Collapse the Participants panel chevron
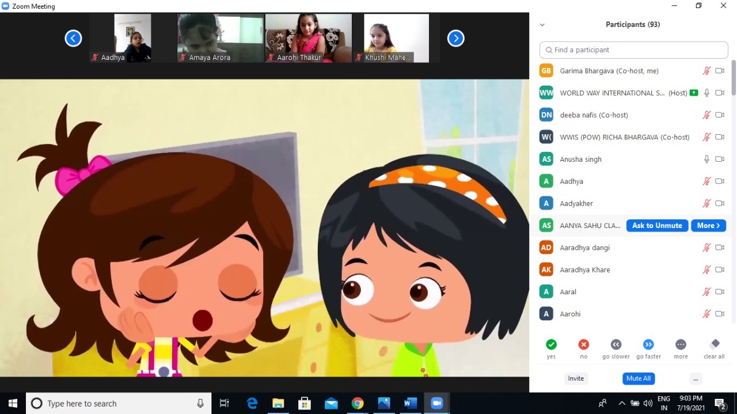Image resolution: width=737 pixels, height=414 pixels. (542, 25)
